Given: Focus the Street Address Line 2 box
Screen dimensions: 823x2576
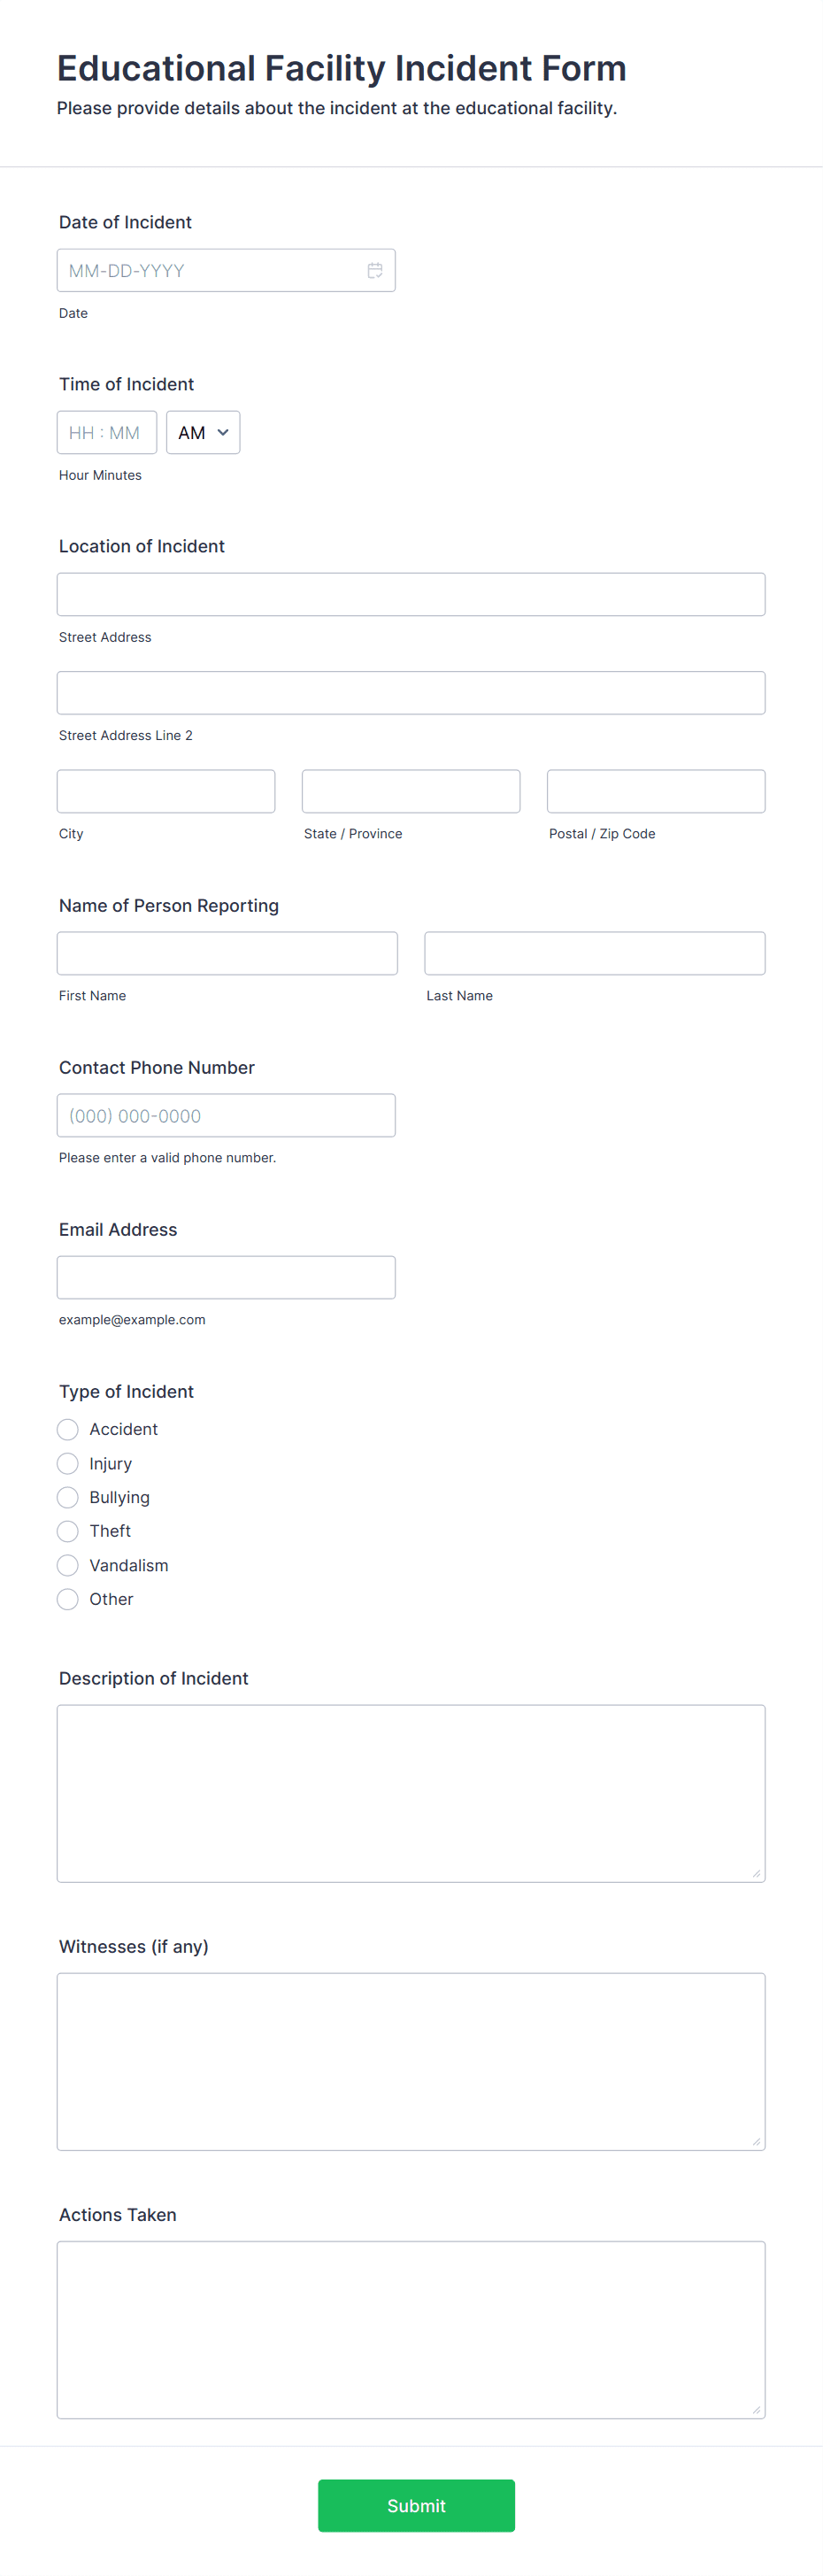Looking at the screenshot, I should [x=411, y=693].
